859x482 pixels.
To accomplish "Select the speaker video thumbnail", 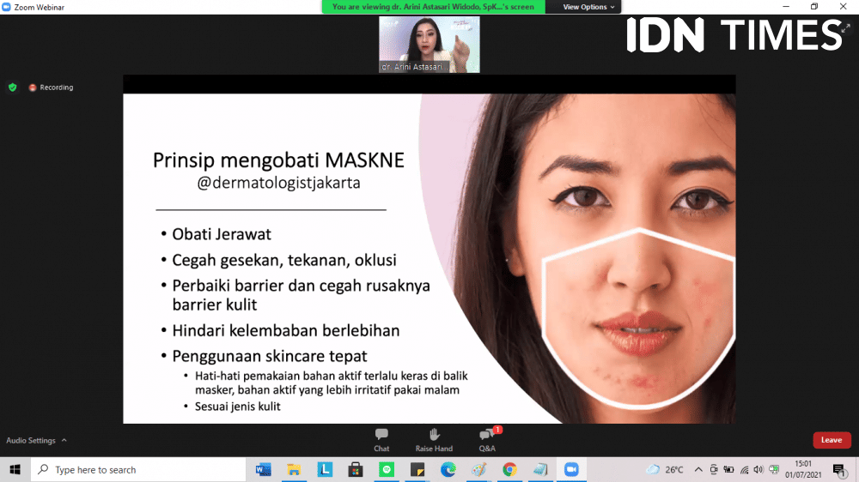I will point(429,45).
